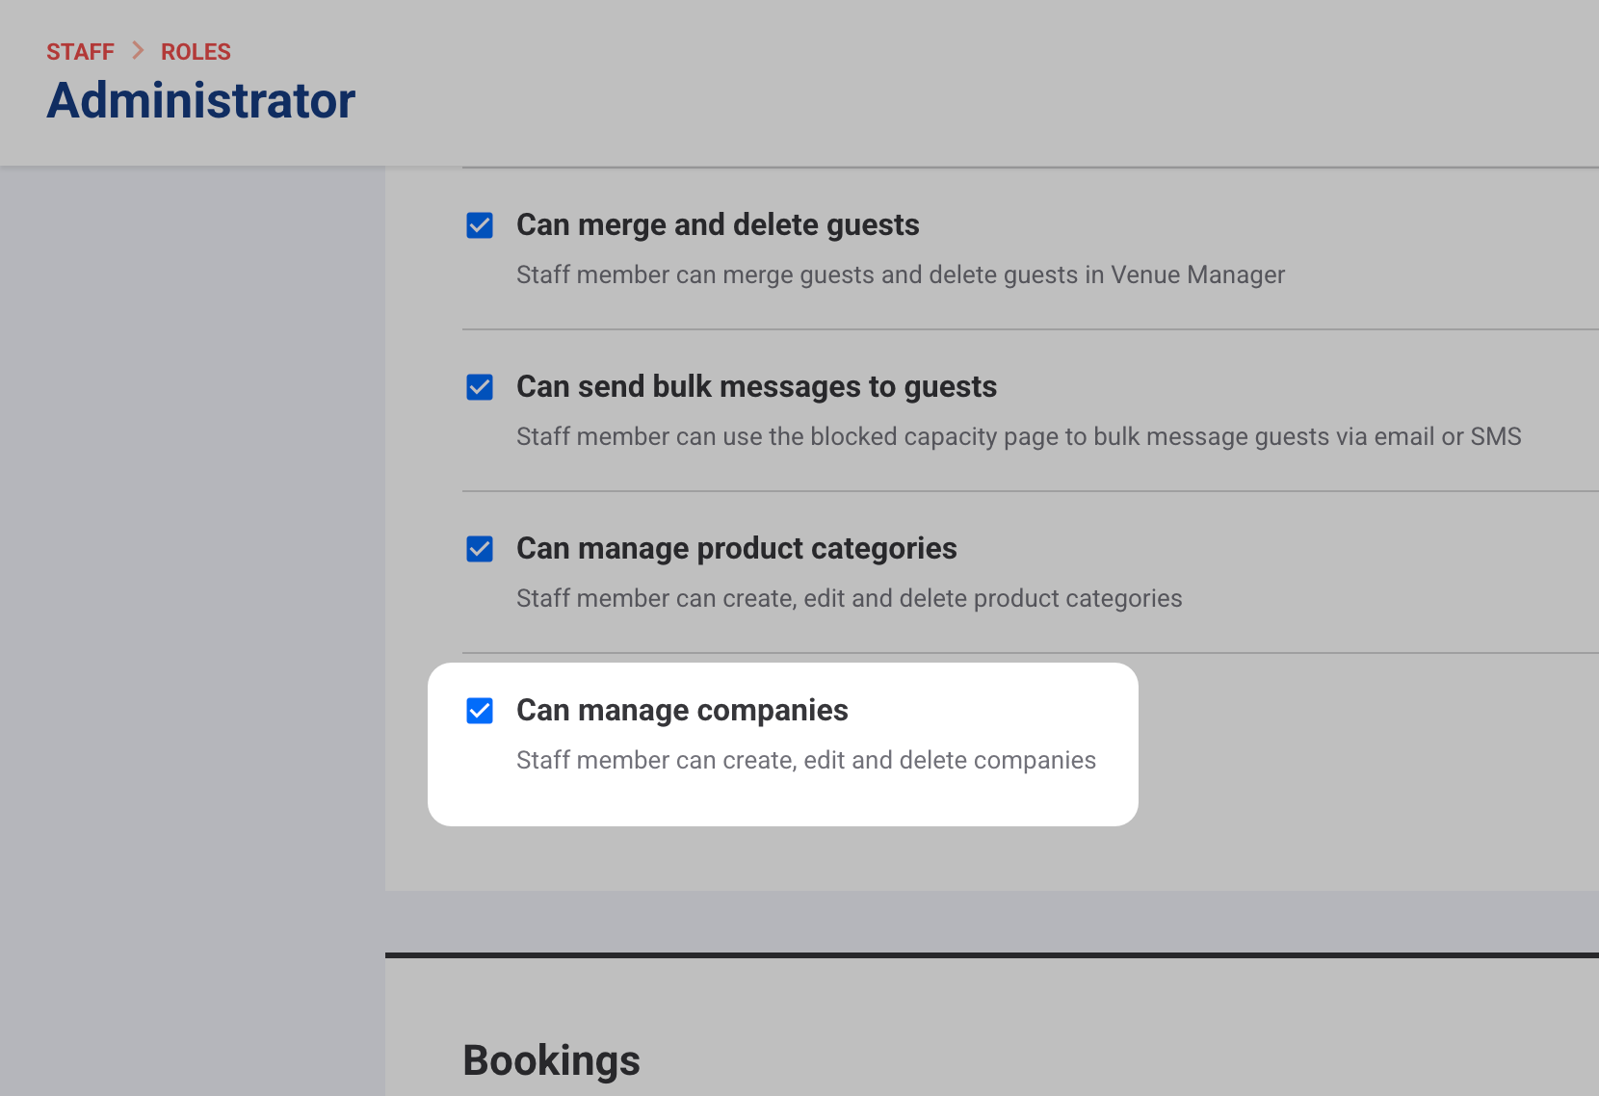Click the gray gap between permission sections

[x=992, y=921]
